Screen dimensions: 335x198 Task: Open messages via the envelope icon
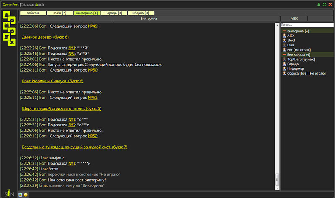pyautogui.click(x=12, y=20)
